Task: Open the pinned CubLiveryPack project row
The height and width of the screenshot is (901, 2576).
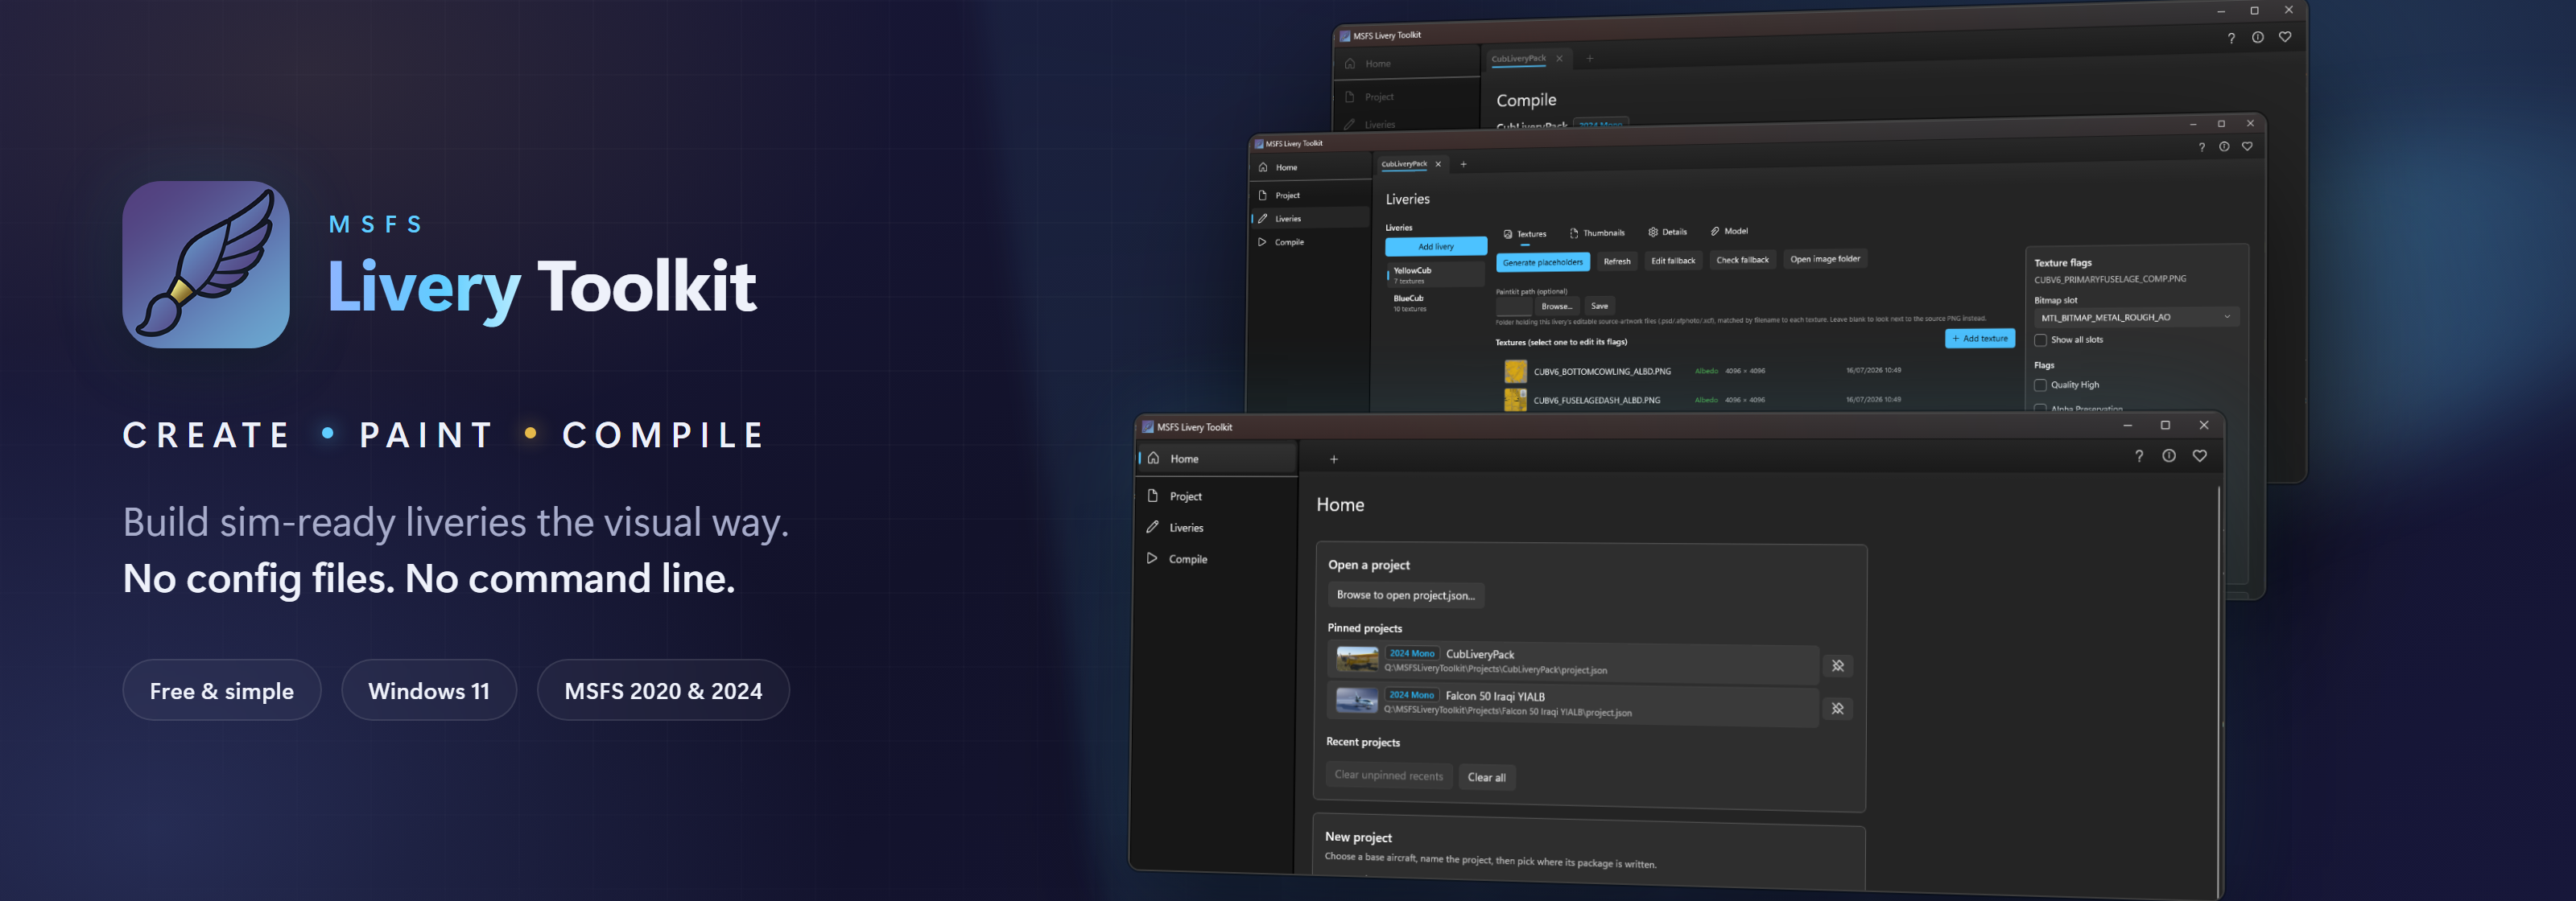Action: coord(1574,662)
